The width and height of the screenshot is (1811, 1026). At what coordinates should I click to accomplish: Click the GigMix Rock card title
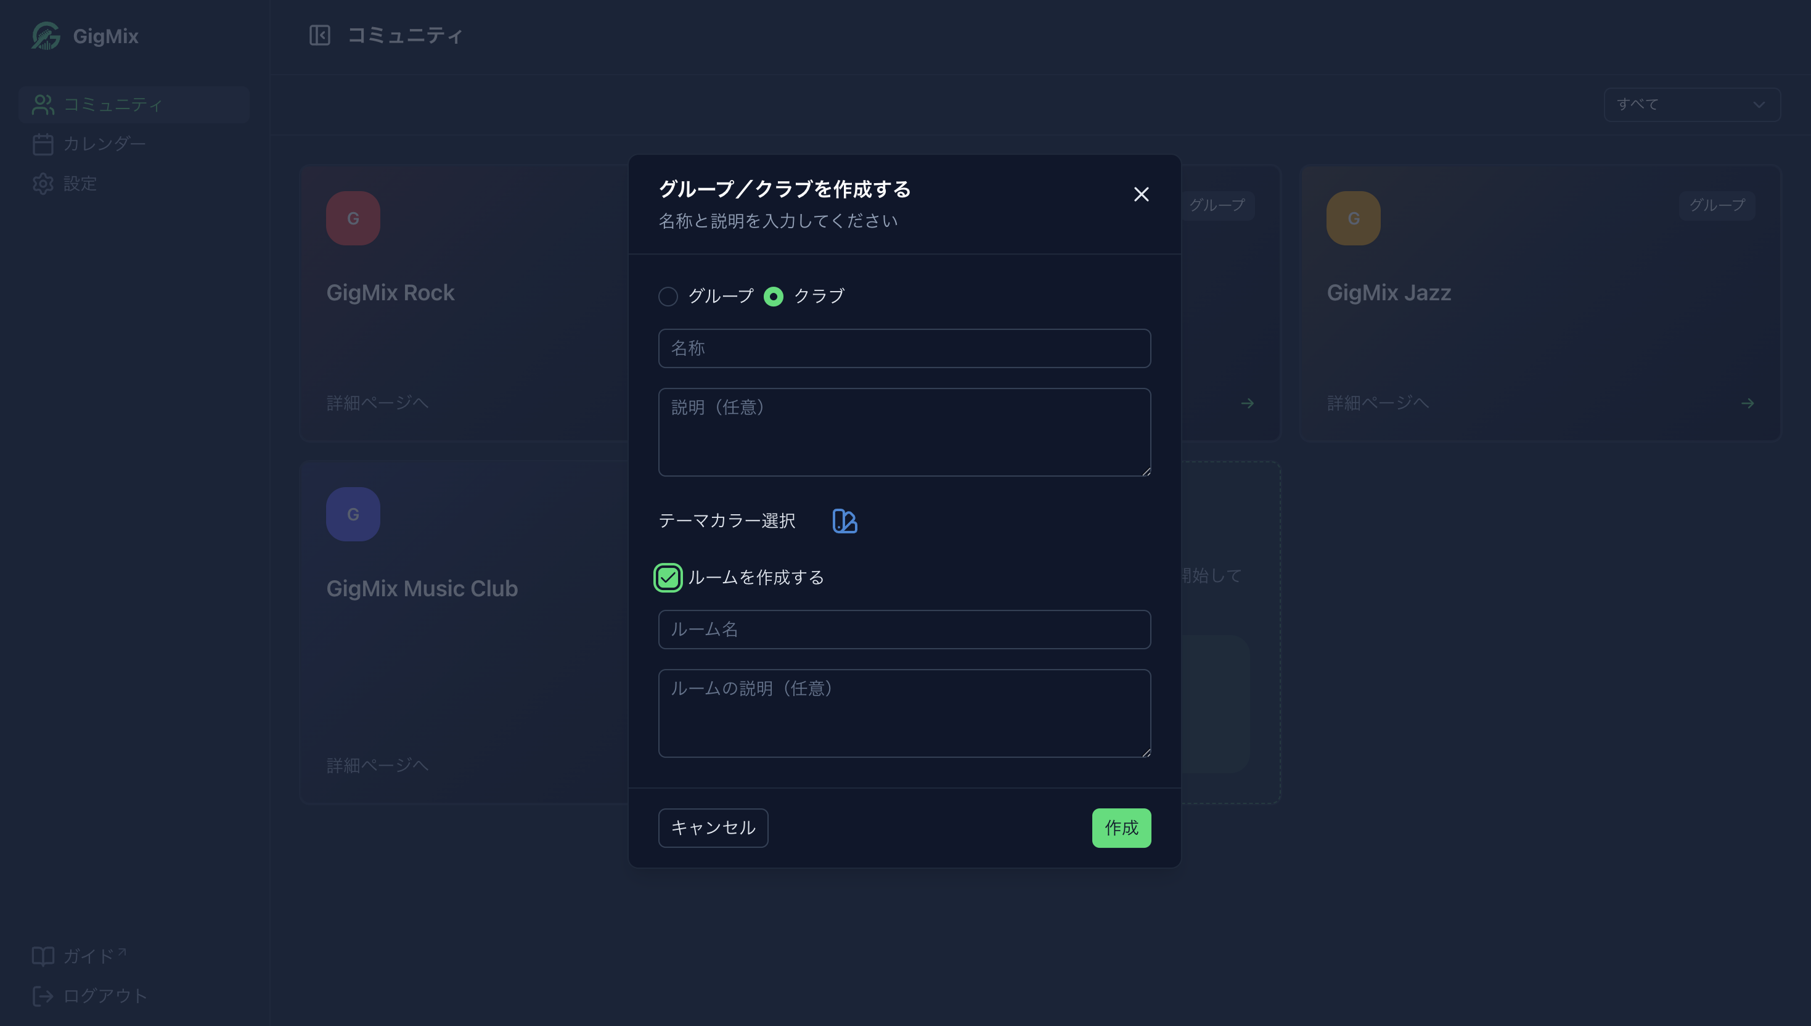click(390, 292)
